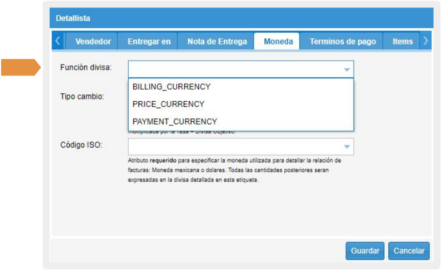
Task: Click the Tipo cambio field label
Action: pos(82,96)
